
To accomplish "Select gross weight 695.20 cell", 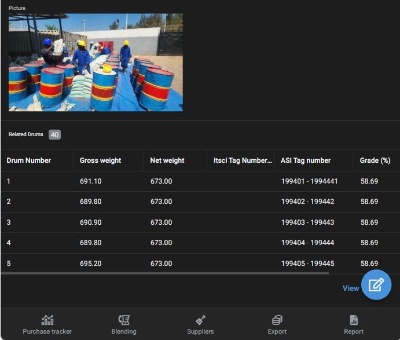I will tap(90, 264).
